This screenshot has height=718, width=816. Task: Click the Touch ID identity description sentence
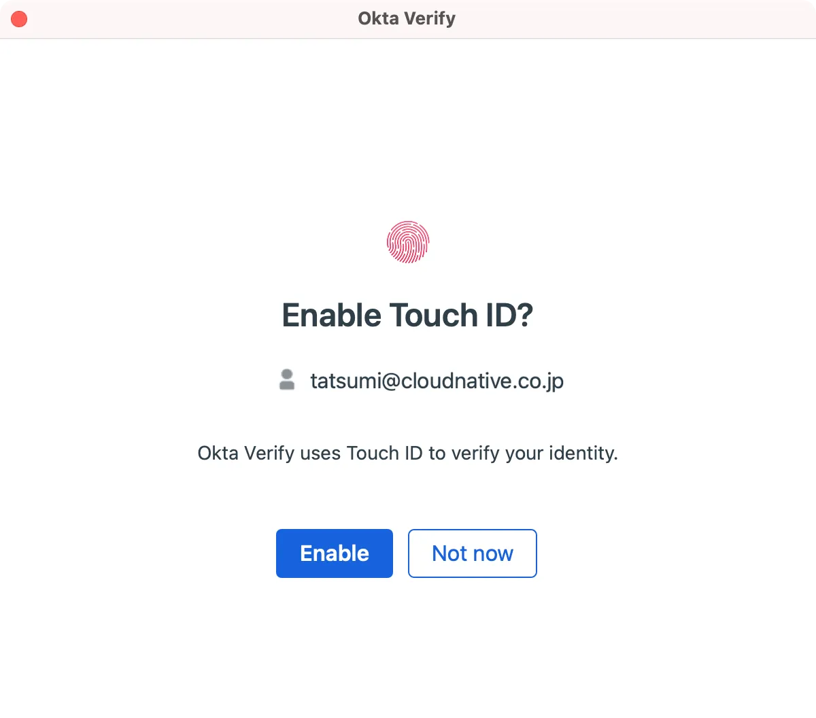coord(407,454)
